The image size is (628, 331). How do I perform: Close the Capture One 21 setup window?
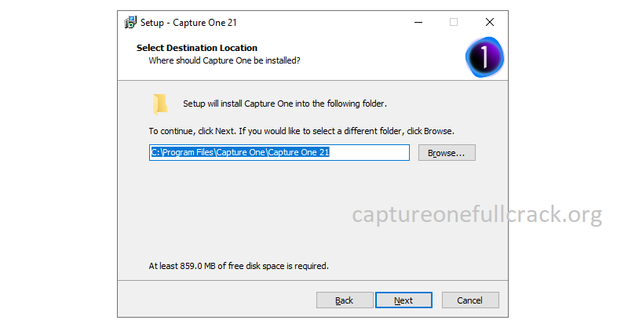coord(489,23)
